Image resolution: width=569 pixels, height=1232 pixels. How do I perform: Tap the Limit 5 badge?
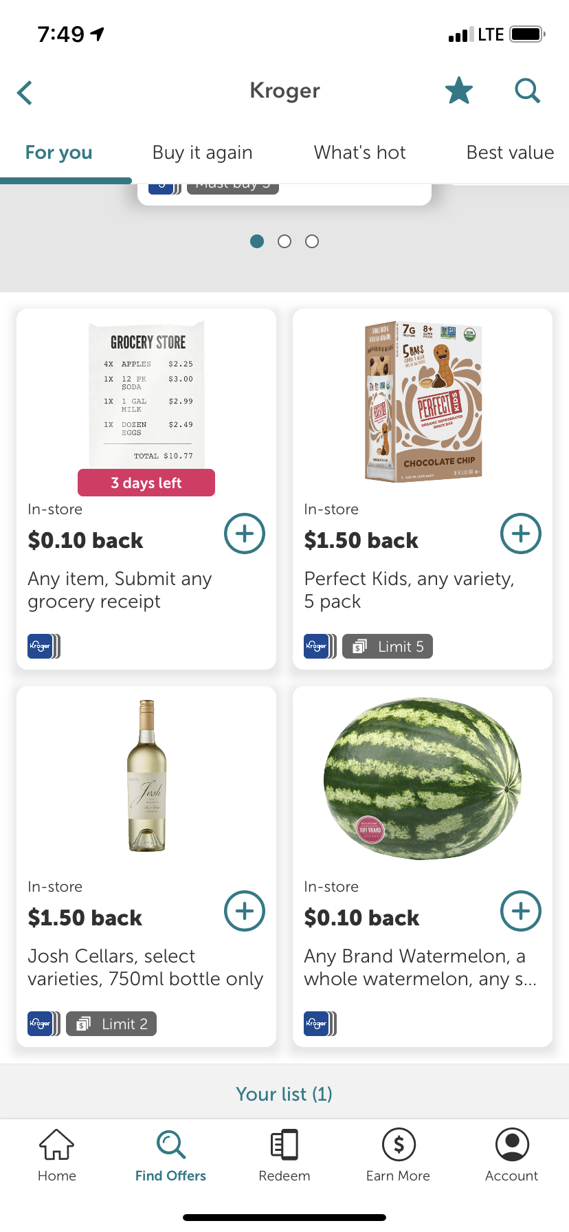(388, 646)
